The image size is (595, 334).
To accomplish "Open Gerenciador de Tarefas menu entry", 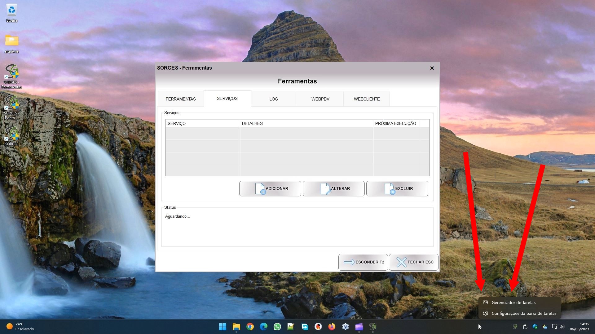I will 513,302.
